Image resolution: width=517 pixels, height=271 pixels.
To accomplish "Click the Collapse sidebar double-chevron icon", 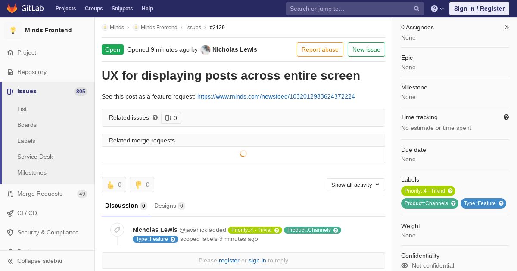I will (10, 261).
